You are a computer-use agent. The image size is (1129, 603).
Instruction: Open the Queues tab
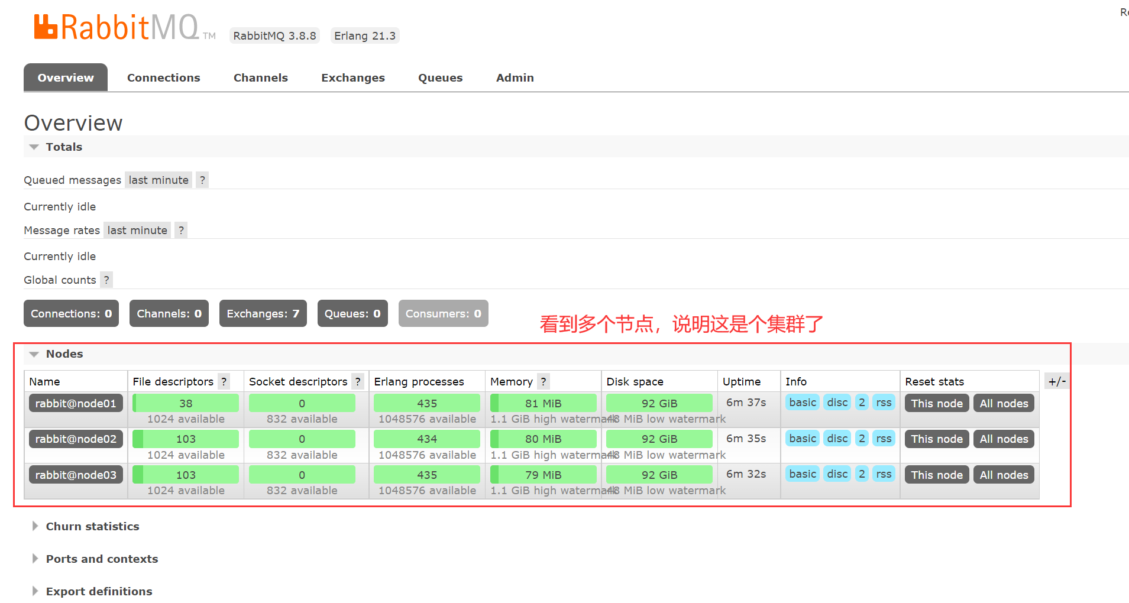coord(441,77)
